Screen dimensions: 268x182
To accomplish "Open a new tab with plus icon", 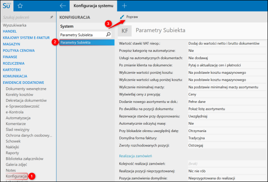I will pos(124,6).
